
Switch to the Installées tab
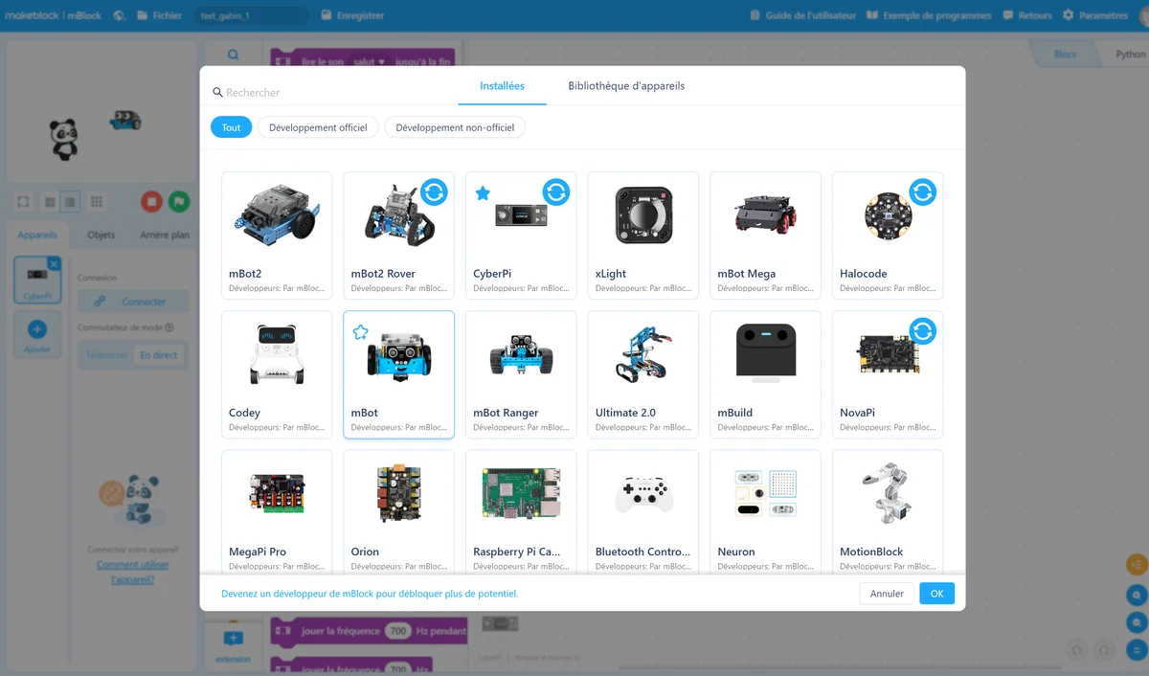[x=502, y=86]
